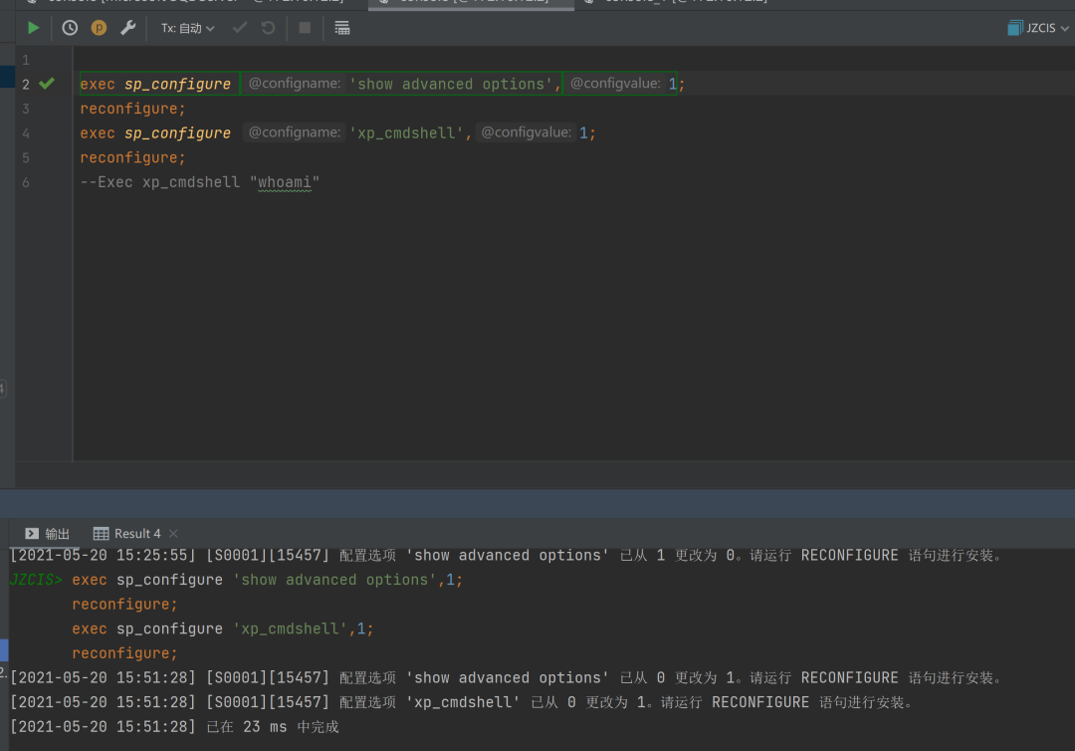Click the @configvalue hint on line 4
Viewport: 1075px width, 751px height.
point(526,132)
